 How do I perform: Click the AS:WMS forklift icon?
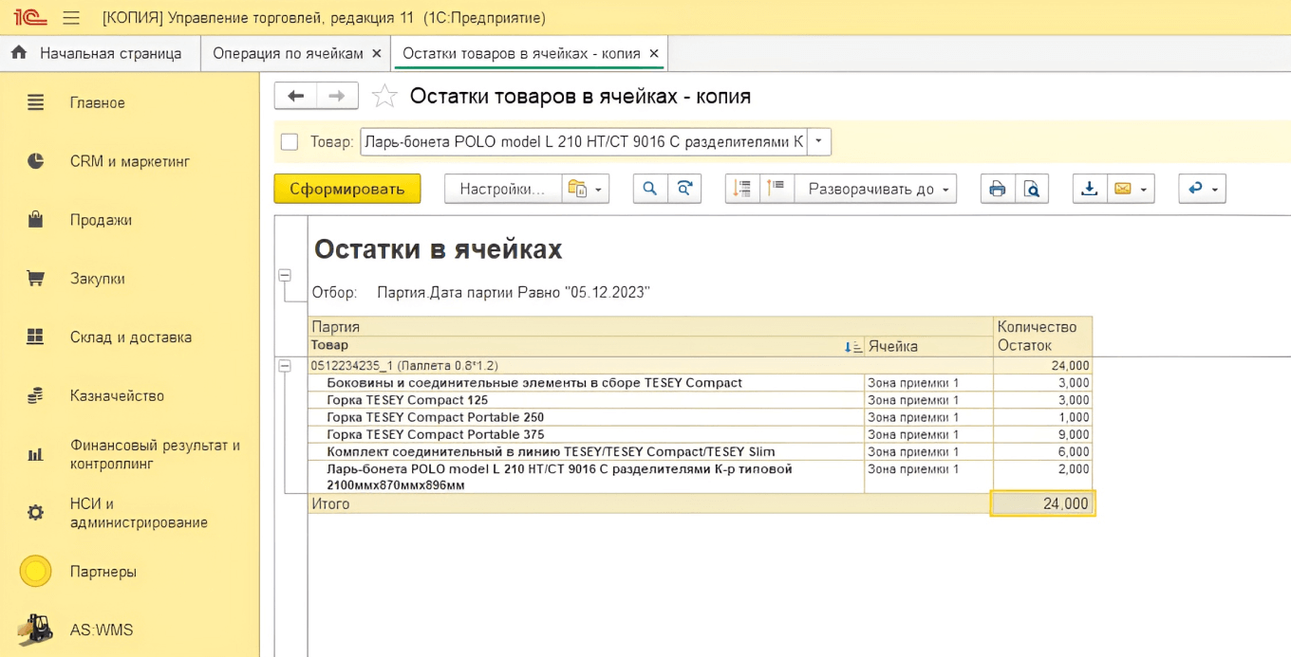tap(35, 630)
